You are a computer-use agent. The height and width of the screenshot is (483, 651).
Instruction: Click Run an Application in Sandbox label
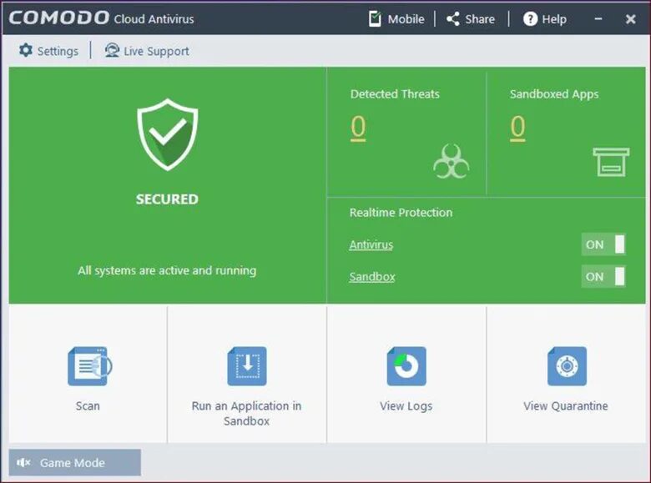(x=246, y=413)
